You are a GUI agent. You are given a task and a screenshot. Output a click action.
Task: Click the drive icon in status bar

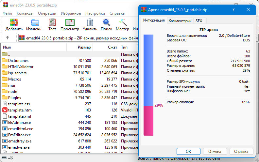[x=4, y=158]
